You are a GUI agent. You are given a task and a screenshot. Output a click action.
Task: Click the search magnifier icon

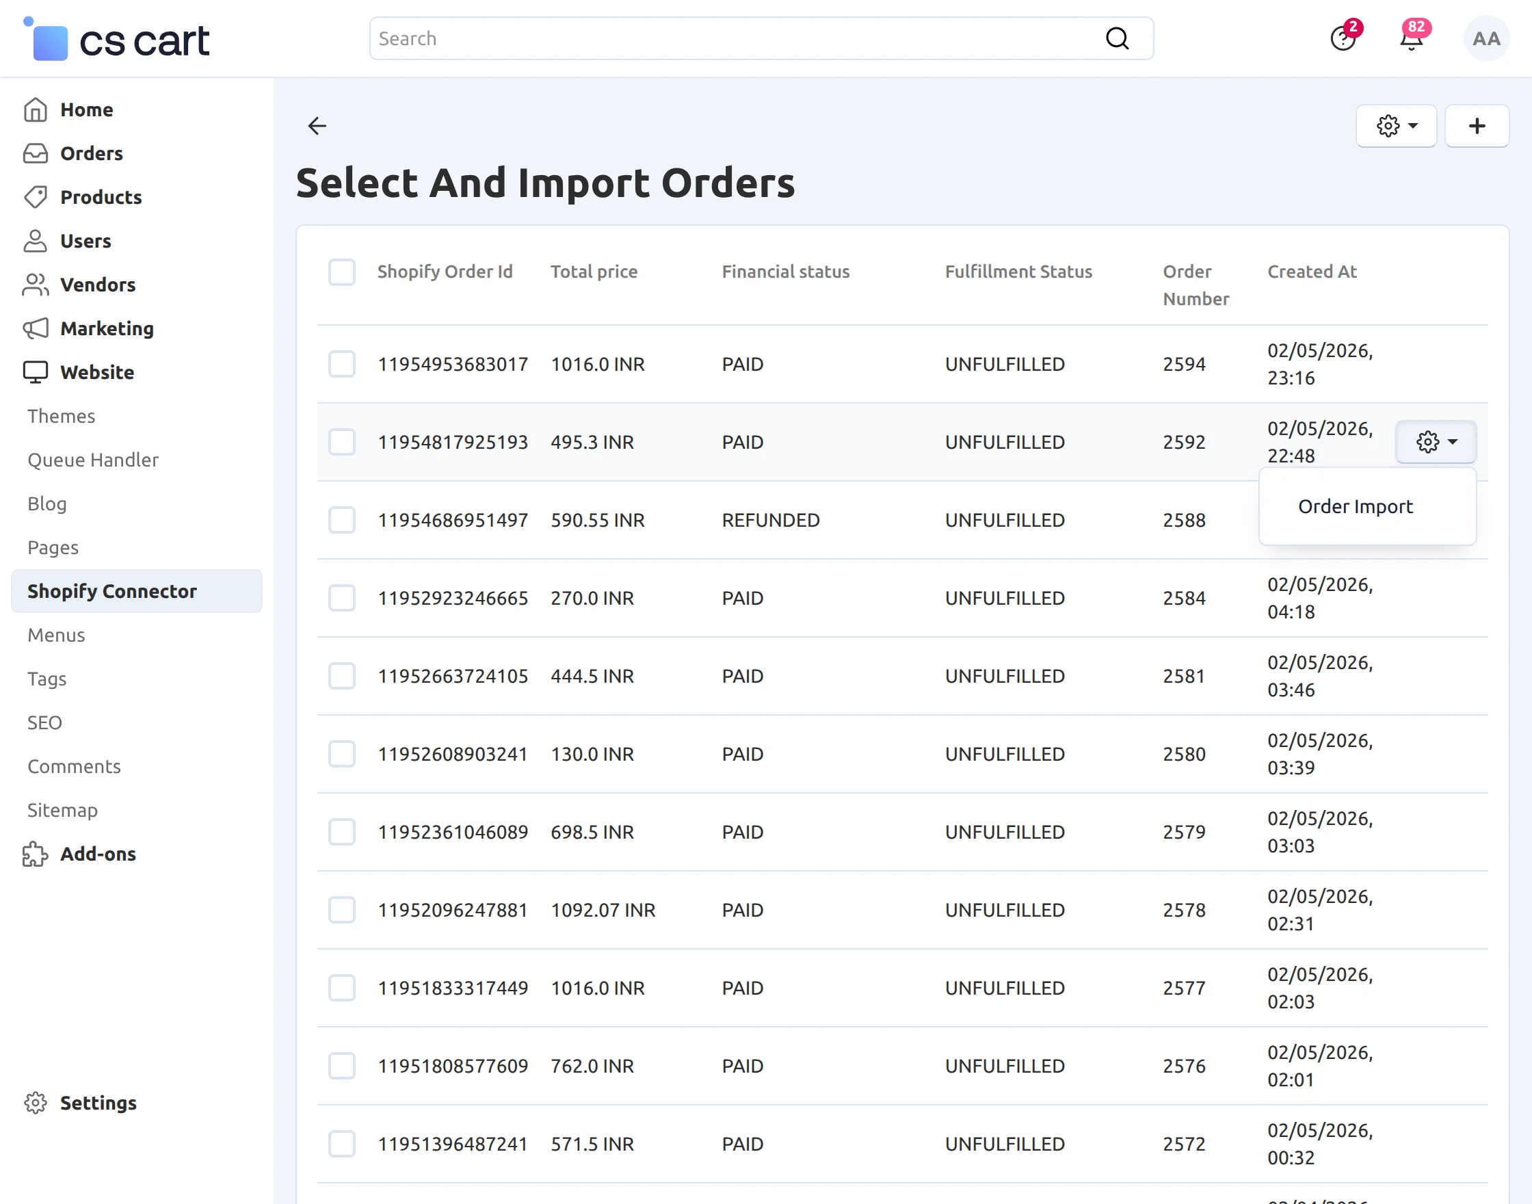[x=1117, y=38]
